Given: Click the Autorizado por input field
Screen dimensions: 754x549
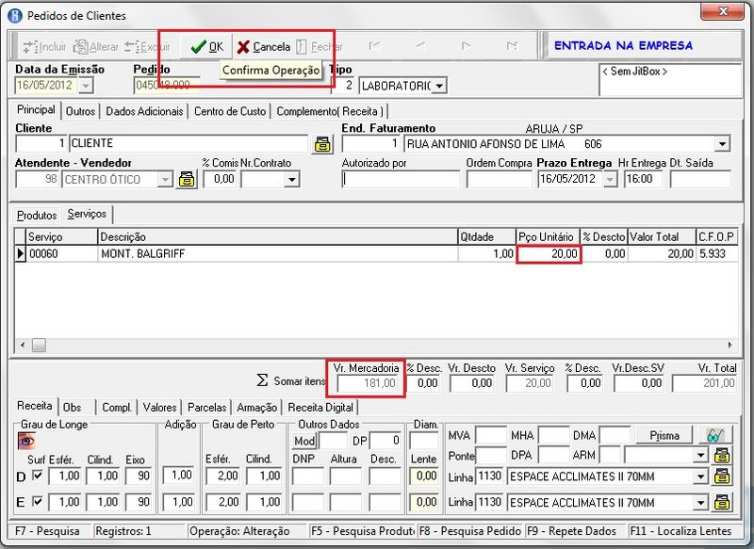Looking at the screenshot, I should tap(400, 179).
